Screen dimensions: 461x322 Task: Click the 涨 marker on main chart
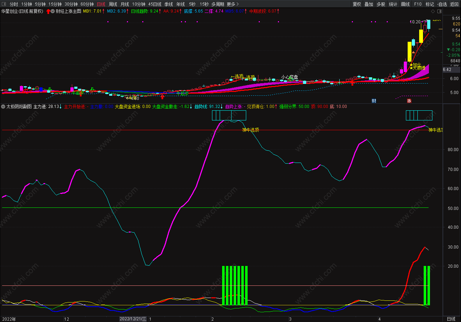point(409,101)
